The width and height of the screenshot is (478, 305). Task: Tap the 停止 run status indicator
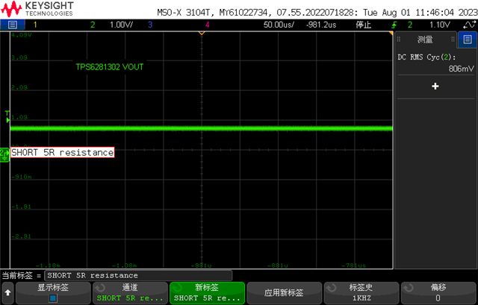click(364, 25)
